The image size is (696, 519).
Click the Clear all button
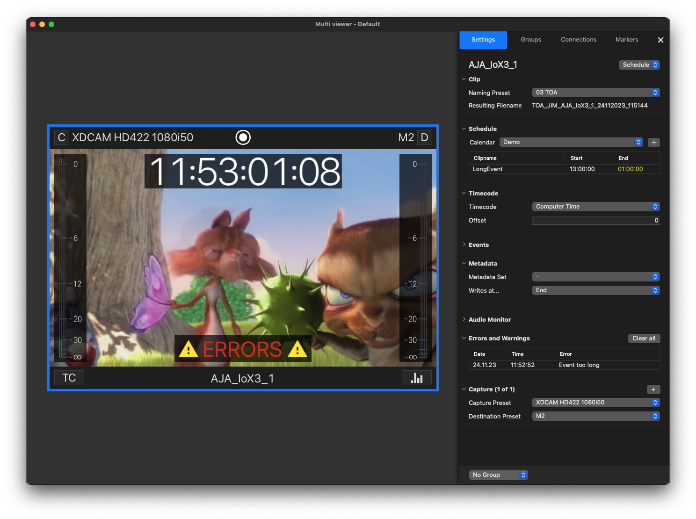click(644, 339)
